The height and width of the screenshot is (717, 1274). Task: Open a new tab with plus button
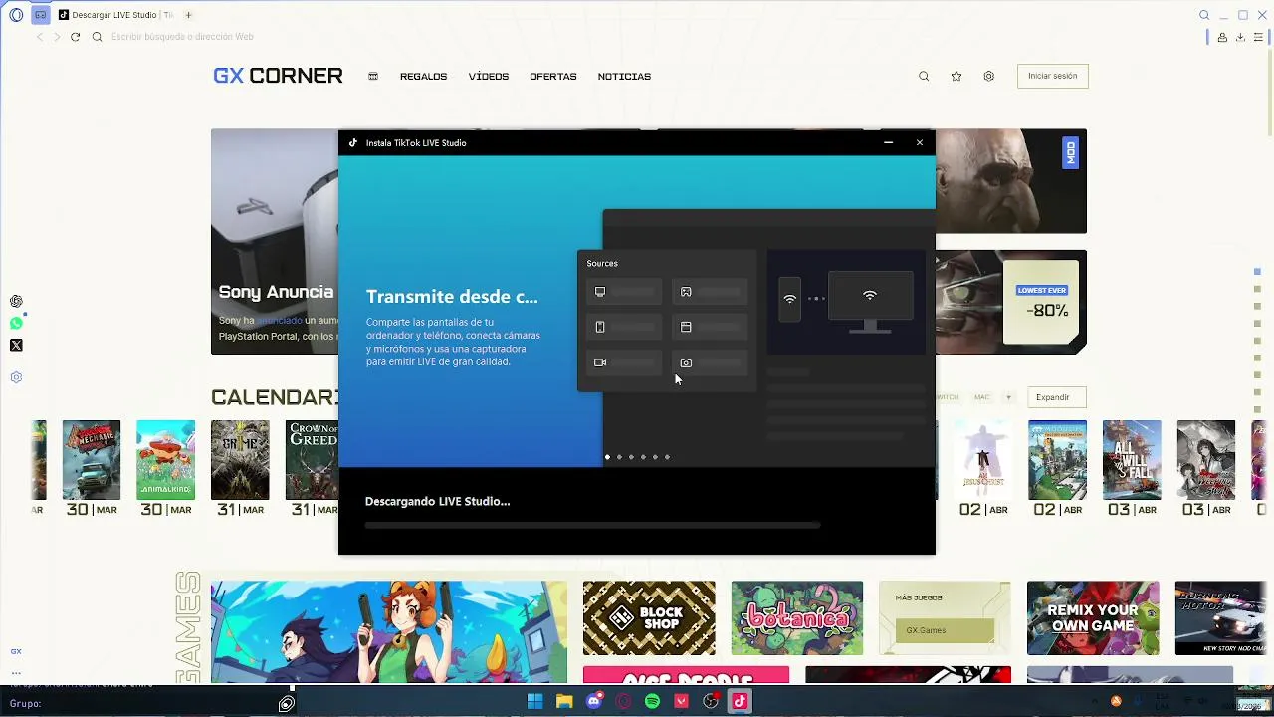coord(188,15)
